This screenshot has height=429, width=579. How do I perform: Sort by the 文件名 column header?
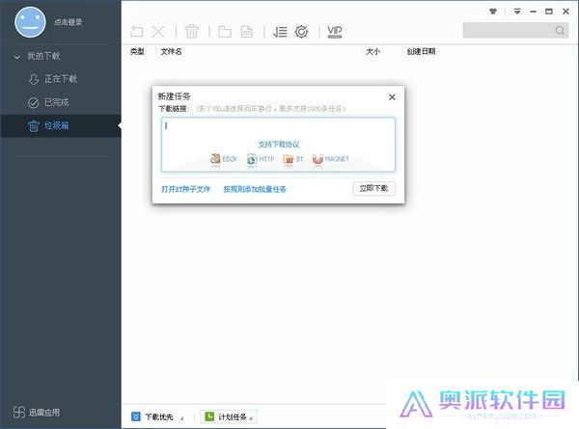171,52
